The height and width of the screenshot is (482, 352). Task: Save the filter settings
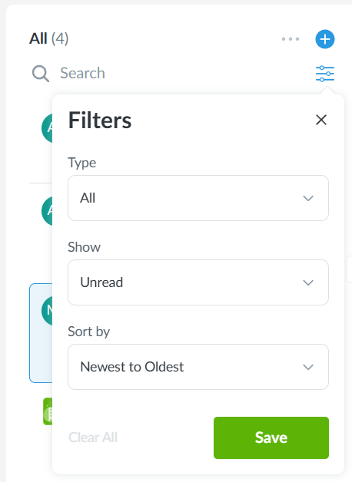[x=271, y=437]
